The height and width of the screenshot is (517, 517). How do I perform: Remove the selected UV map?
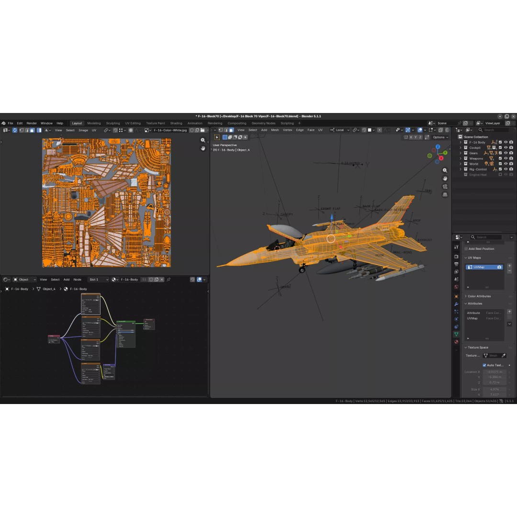509,271
